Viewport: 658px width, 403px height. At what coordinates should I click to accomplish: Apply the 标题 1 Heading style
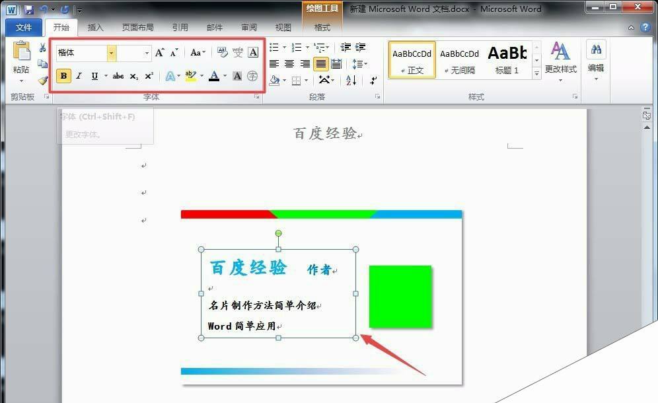pyautogui.click(x=507, y=59)
